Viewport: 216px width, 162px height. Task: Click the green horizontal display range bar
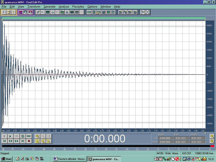click(103, 18)
